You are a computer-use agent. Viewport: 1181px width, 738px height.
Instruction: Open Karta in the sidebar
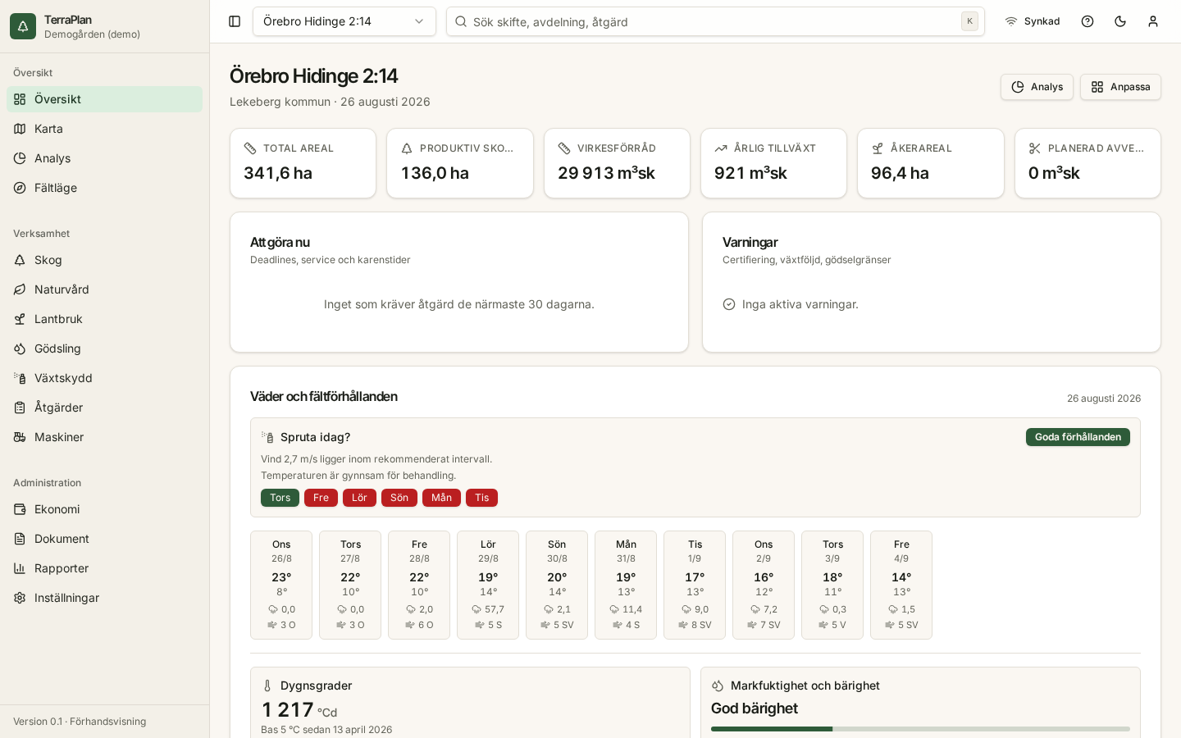(105, 129)
